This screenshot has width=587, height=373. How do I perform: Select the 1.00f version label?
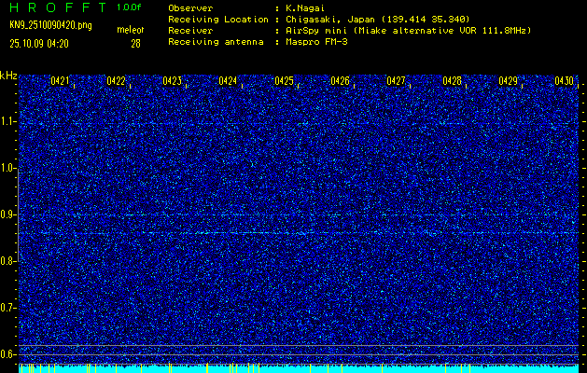click(x=129, y=7)
